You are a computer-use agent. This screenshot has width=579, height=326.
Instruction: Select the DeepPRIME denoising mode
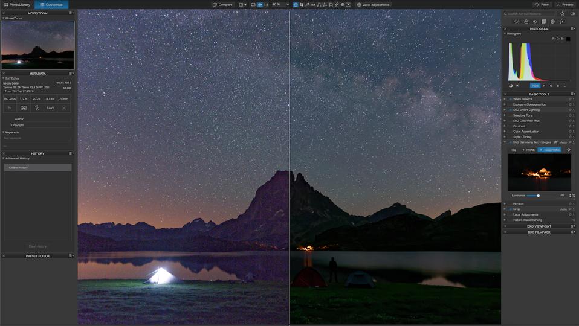(549, 150)
